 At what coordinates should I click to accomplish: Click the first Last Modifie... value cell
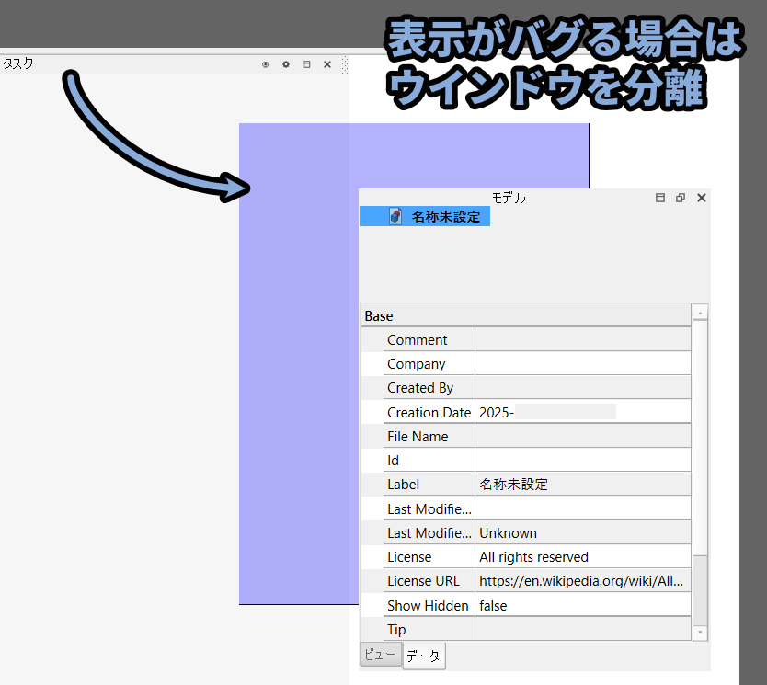click(582, 508)
